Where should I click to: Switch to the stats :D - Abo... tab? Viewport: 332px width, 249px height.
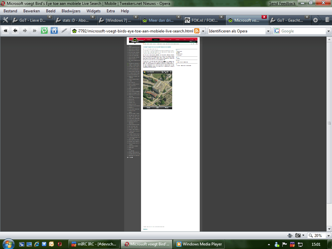click(x=75, y=20)
